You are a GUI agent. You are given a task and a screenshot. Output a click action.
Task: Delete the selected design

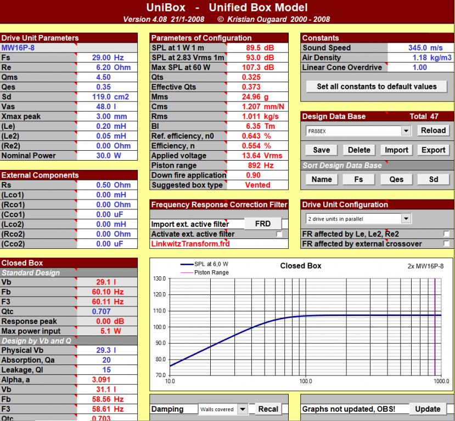tap(359, 150)
